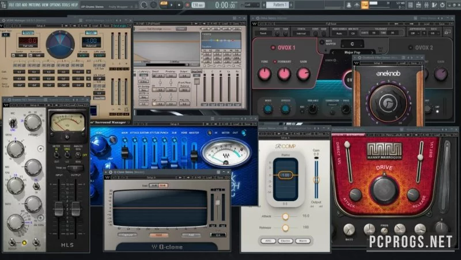Toggle the HLS HI-CUT switch at bottom

[12, 242]
